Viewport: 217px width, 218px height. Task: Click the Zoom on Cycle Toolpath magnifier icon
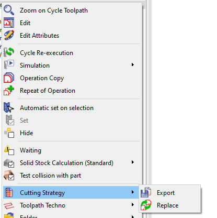click(9, 10)
